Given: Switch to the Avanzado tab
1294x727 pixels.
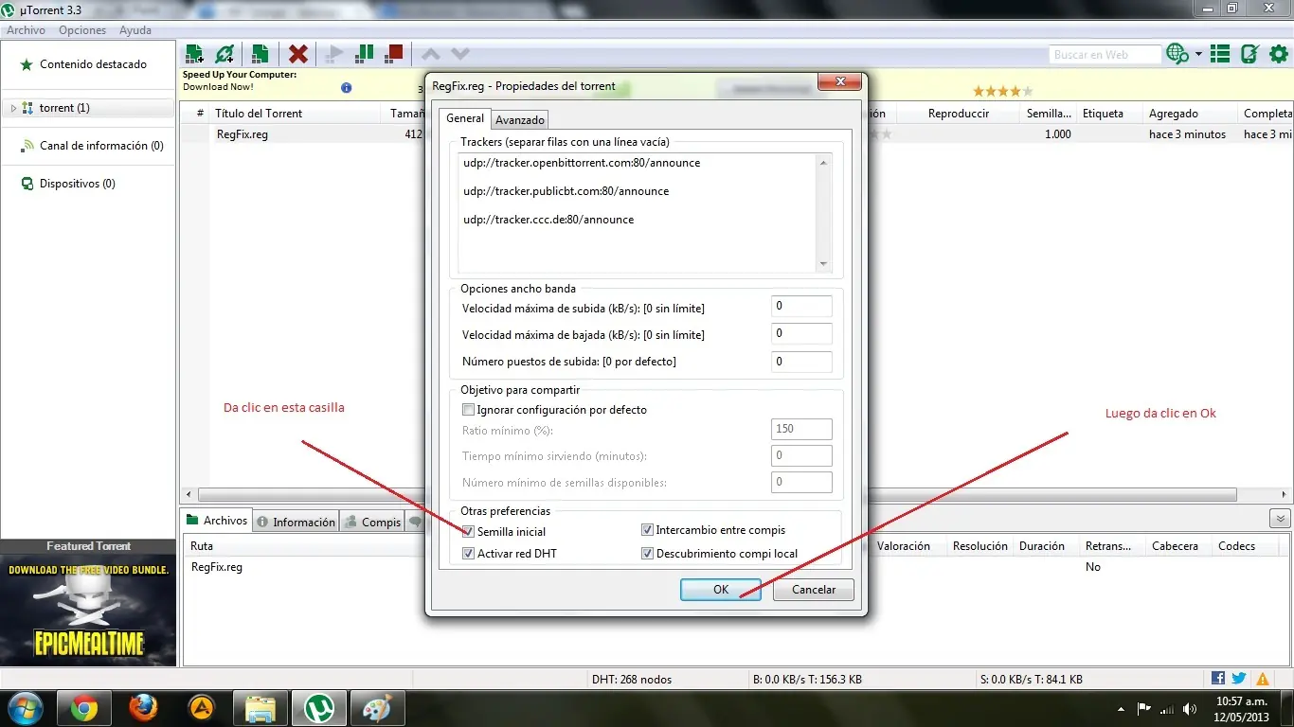Looking at the screenshot, I should 520,119.
